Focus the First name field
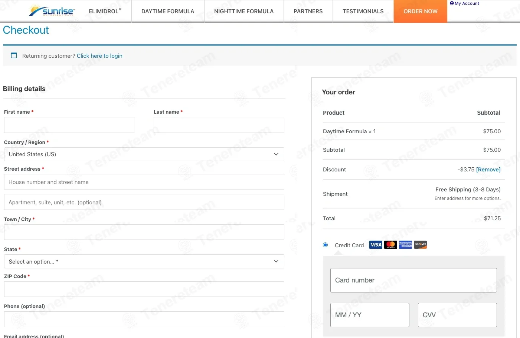The width and height of the screenshot is (520, 338). coord(69,125)
